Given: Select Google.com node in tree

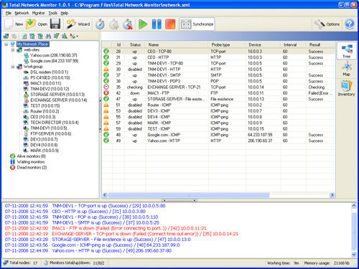Looking at the screenshot, I should point(54,61).
